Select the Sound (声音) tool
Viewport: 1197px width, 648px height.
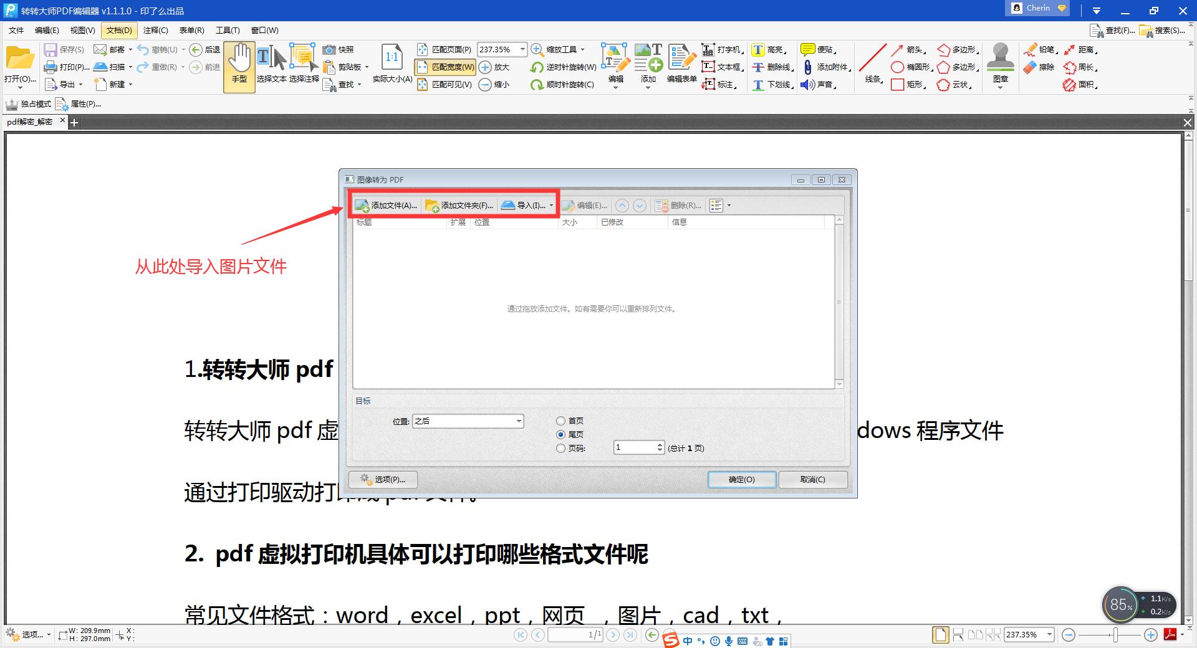point(818,84)
